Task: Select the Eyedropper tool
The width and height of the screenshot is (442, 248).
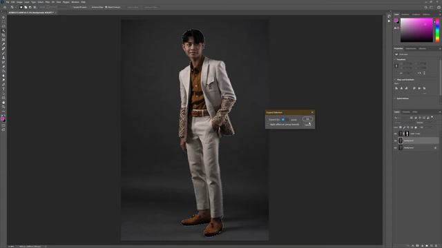Action: point(3,44)
